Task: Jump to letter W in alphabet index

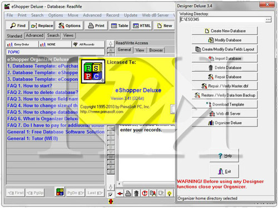Action: pyautogui.click(x=111, y=157)
